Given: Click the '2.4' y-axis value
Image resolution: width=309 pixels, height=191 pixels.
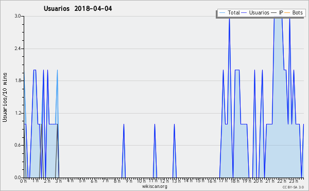Looking at the screenshot, I should tap(18, 49).
